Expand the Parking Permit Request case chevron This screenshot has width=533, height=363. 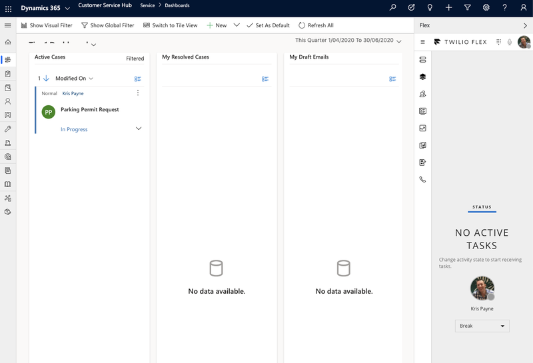click(139, 129)
